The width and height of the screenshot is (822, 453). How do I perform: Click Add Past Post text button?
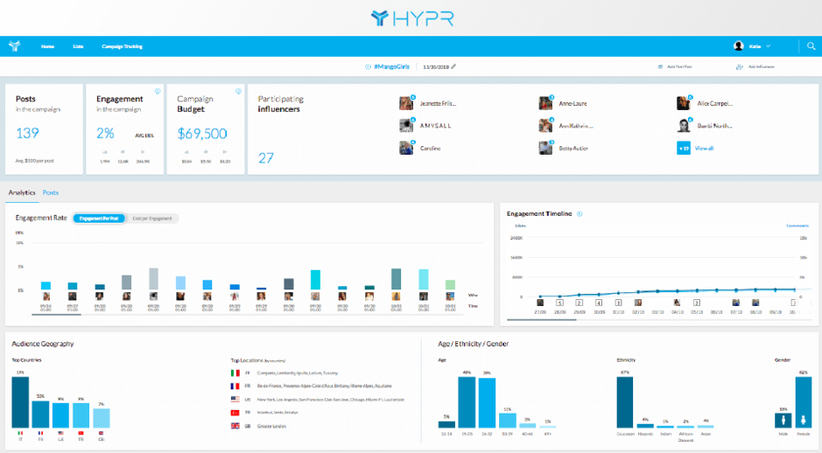679,67
